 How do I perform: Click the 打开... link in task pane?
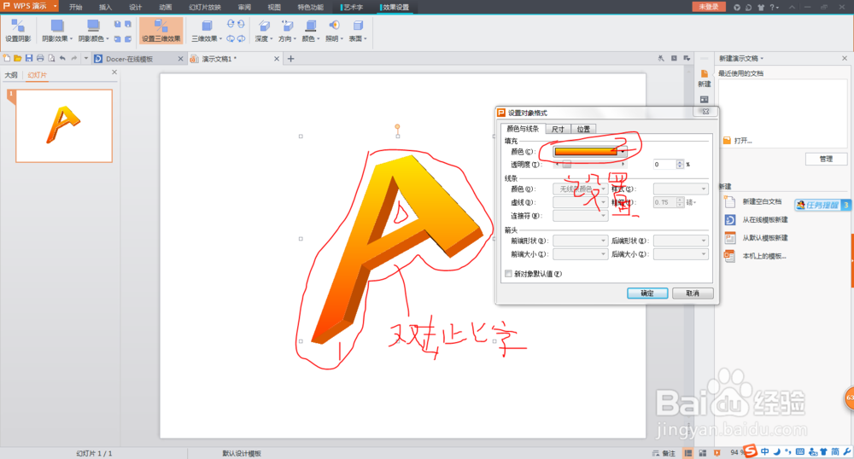click(743, 140)
